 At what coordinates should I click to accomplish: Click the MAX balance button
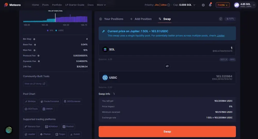232,59
